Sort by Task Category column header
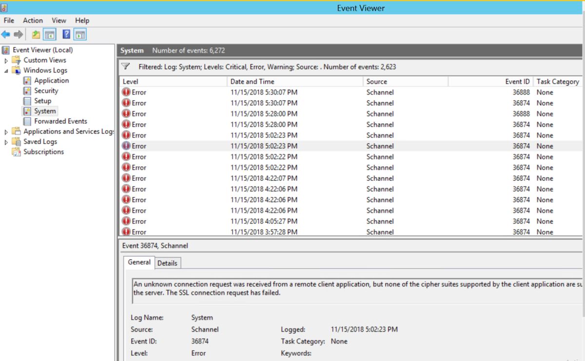The image size is (585, 361). tap(558, 82)
